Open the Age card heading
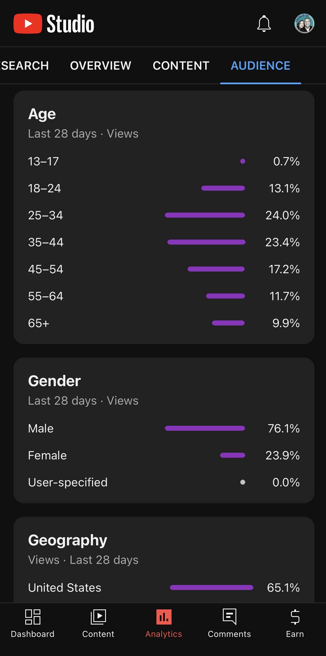The height and width of the screenshot is (656, 326). click(42, 114)
